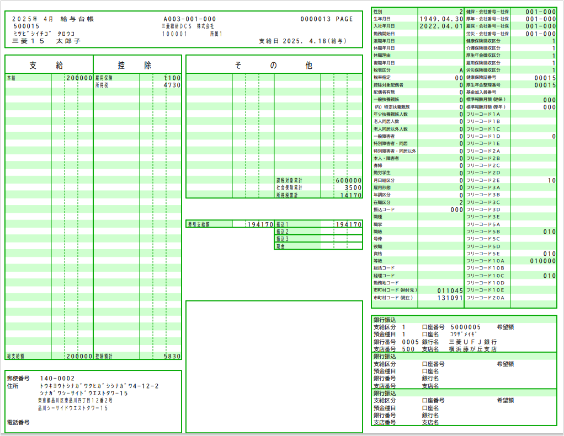Select the '振込3' row
564x436 pixels.
[x=318, y=239]
